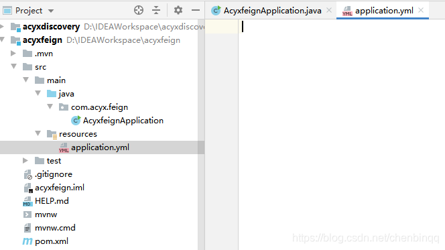Expand the test folder
Viewport: 445px width, 250px height.
[x=25, y=161]
